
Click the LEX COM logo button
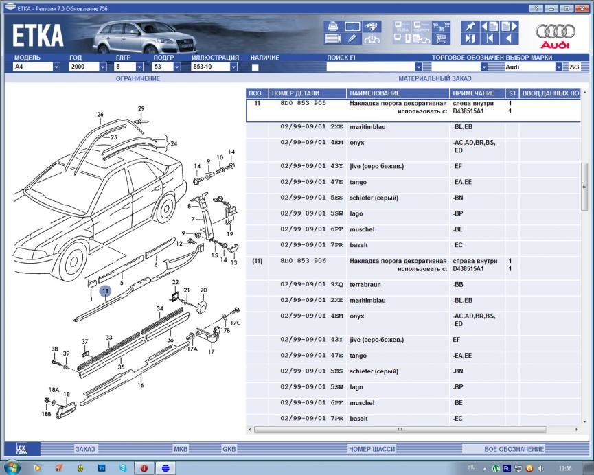coord(22,449)
